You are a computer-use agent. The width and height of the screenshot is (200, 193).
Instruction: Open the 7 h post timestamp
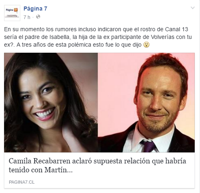tap(27, 17)
